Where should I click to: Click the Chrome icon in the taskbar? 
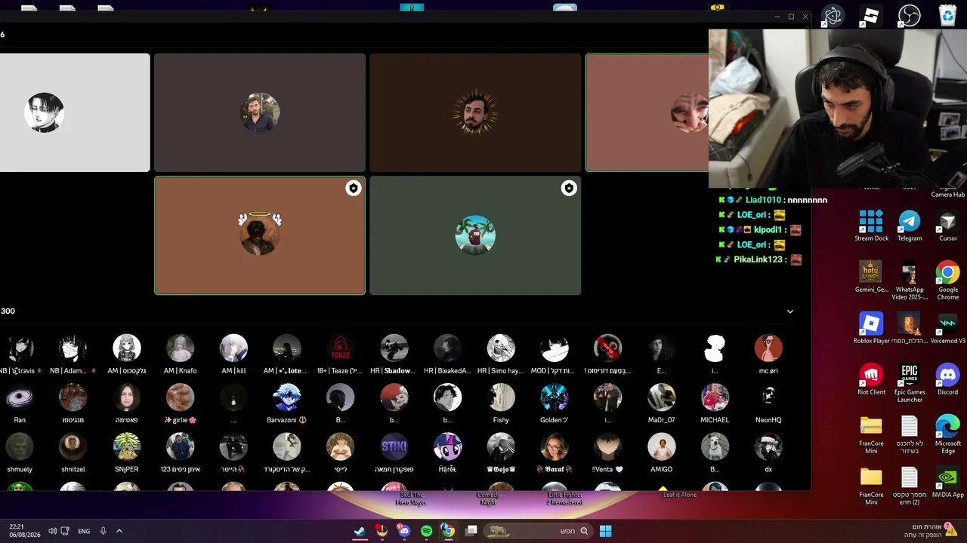(x=448, y=531)
